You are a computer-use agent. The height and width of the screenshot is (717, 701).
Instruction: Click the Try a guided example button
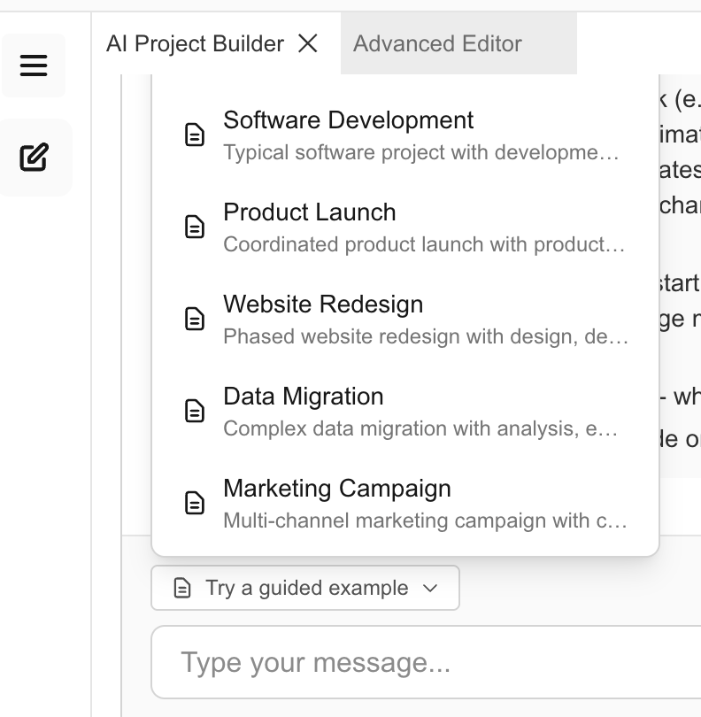(304, 587)
